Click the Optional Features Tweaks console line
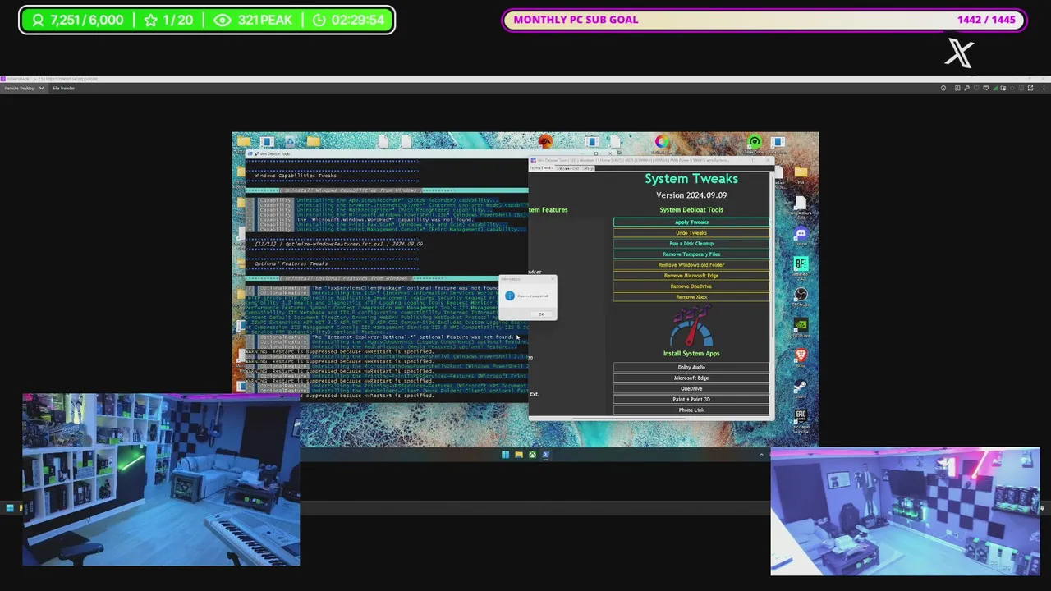This screenshot has height=591, width=1051. point(291,263)
